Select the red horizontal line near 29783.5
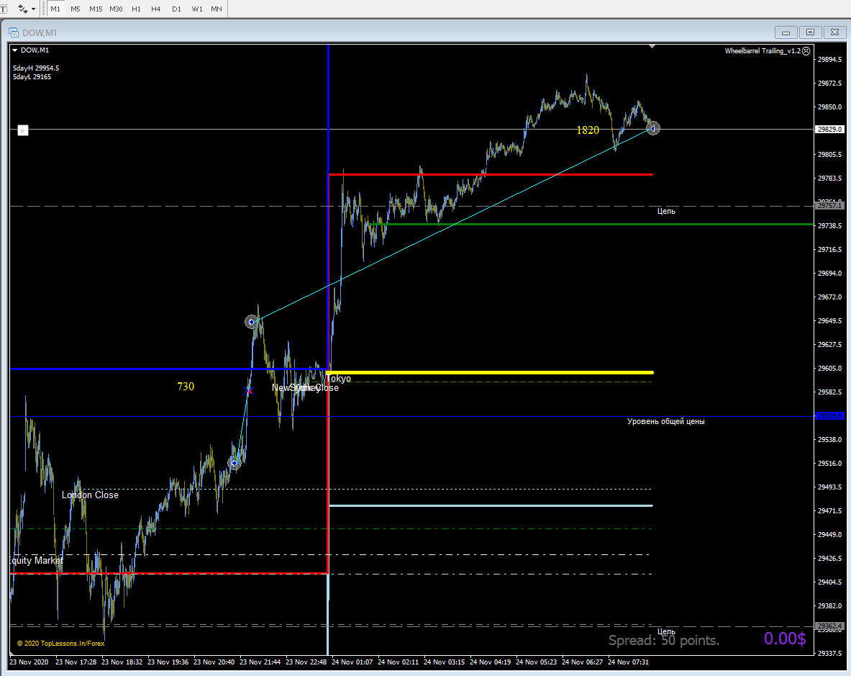This screenshot has height=676, width=851. point(491,174)
